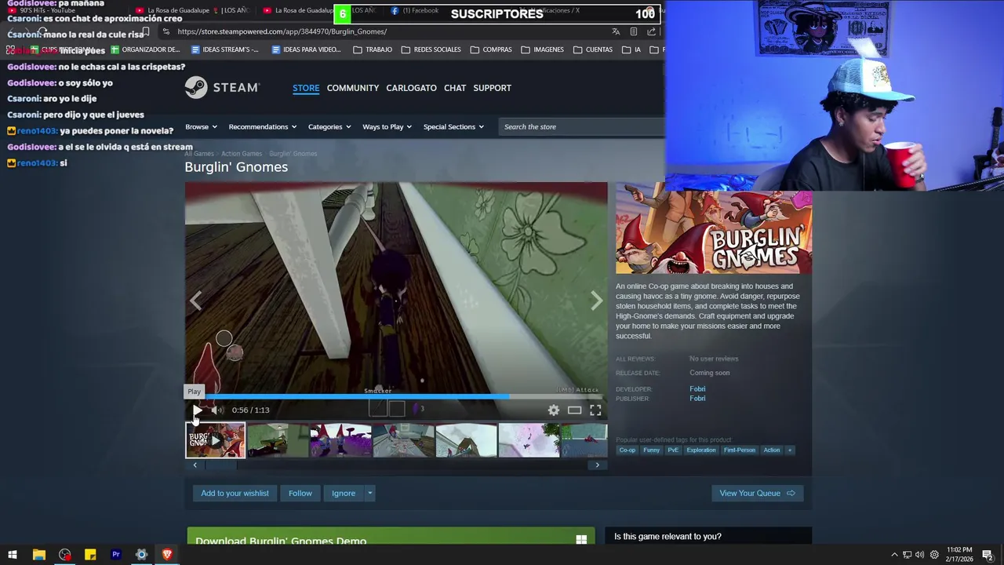Open the Fobri developer link

[697, 389]
